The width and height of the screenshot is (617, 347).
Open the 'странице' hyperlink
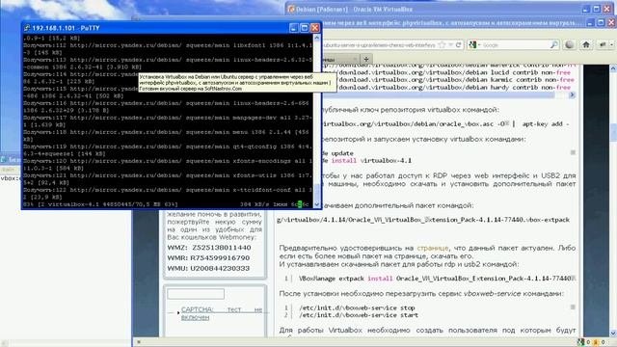(x=433, y=248)
